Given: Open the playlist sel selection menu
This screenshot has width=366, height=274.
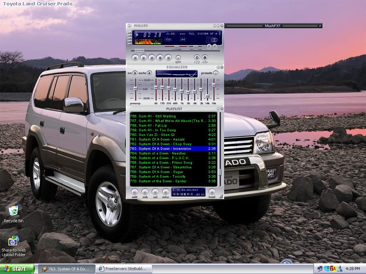Looking at the screenshot, I should tap(155, 192).
